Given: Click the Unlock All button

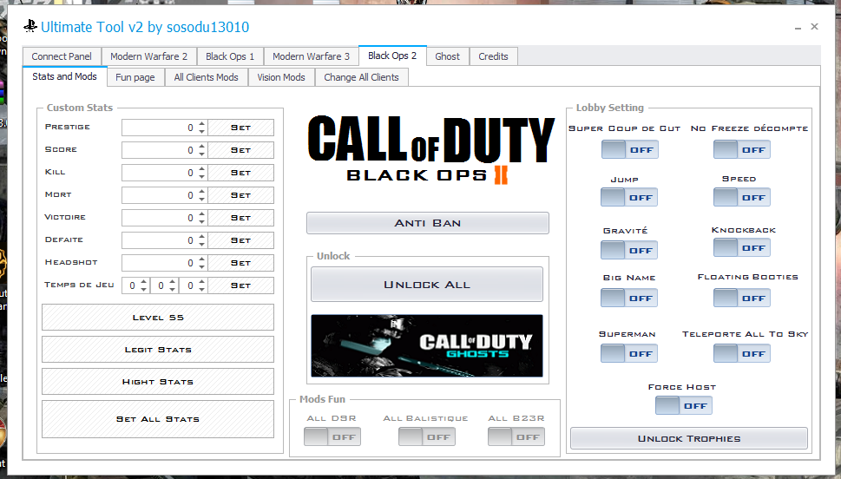Looking at the screenshot, I should click(x=427, y=285).
